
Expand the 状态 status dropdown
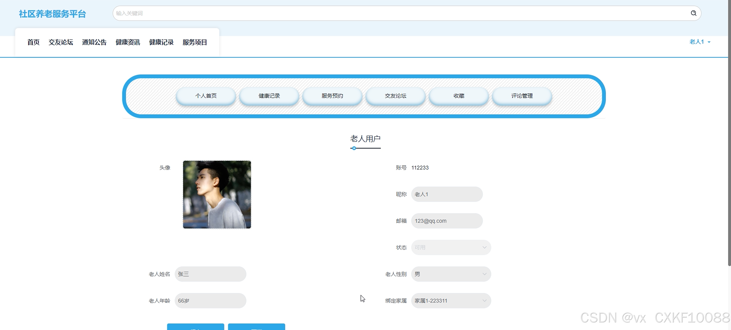(x=451, y=247)
